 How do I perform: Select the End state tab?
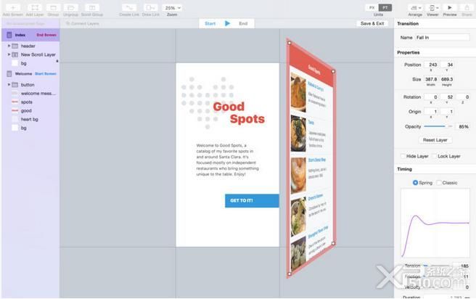point(243,23)
